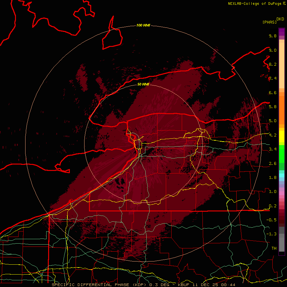Click the 1.8 value on color scale

[x=273, y=178]
